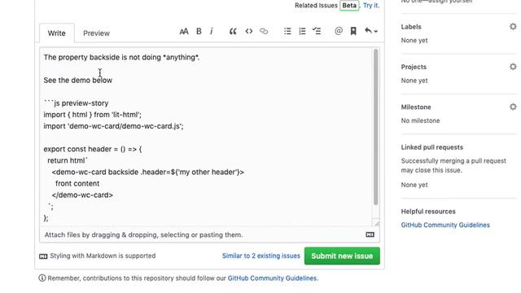The width and height of the screenshot is (521, 293).
Task: Open Milestone settings gear
Action: pos(513,107)
